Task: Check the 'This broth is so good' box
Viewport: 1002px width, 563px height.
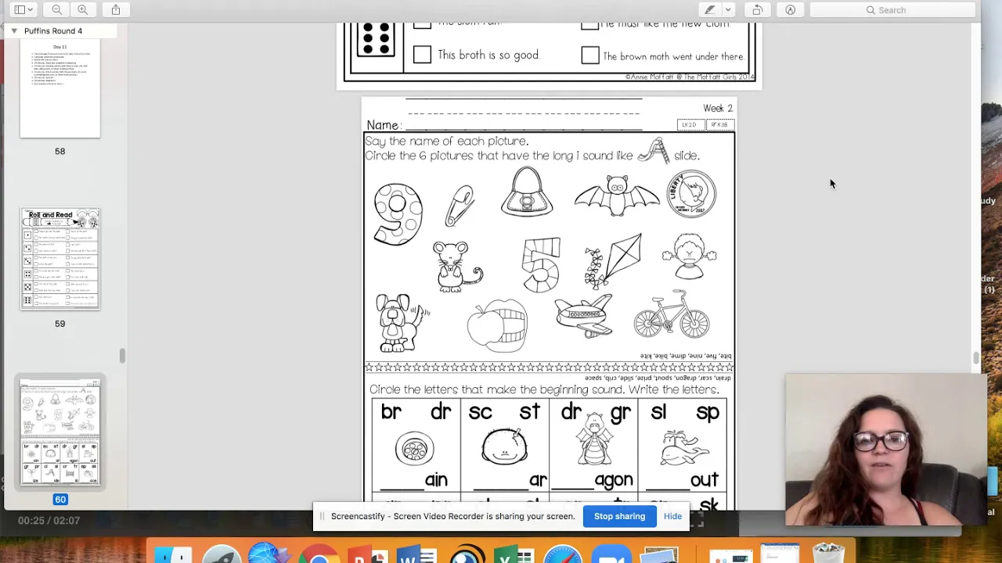Action: point(422,55)
